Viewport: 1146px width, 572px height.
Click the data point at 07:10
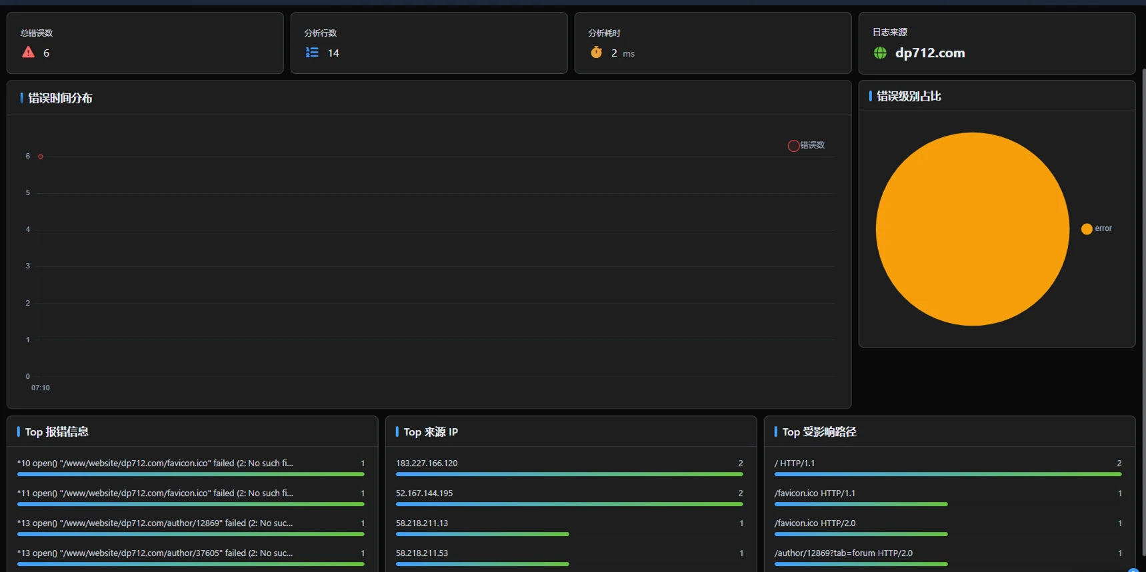coord(41,156)
